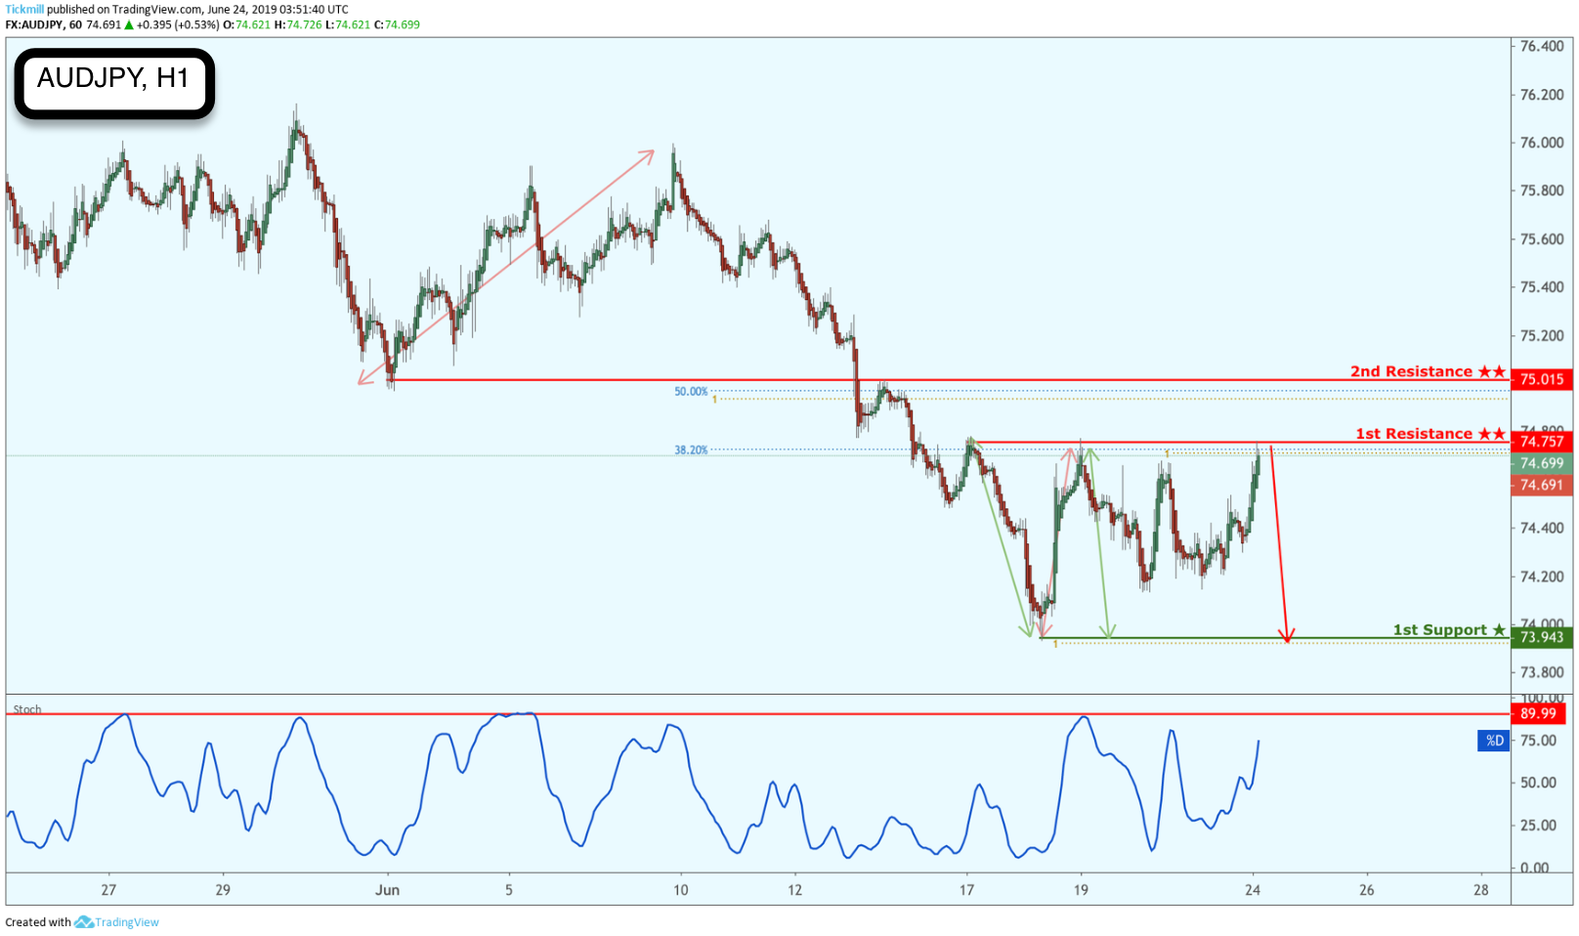Click the blue %D indicator tag

tap(1494, 741)
